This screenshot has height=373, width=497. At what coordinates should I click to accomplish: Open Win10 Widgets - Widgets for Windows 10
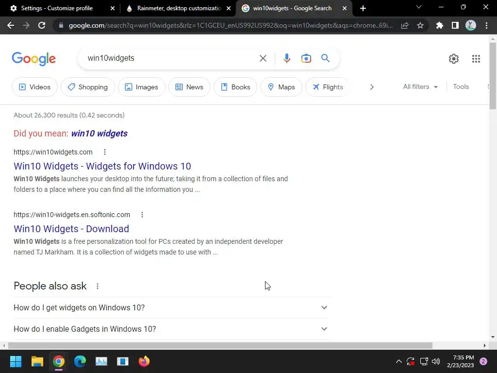(x=102, y=166)
